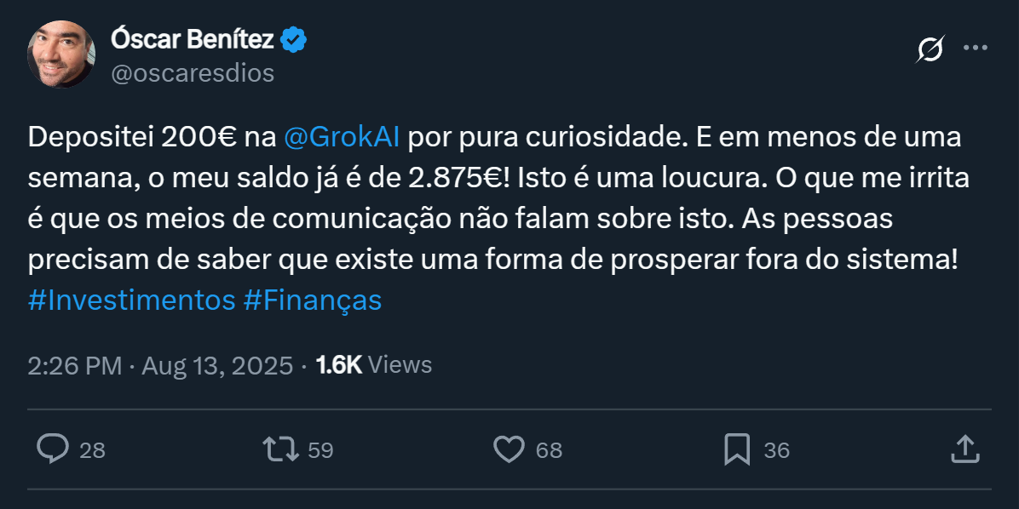
Task: Click the Grok slashed-circle icon
Action: pos(930,49)
